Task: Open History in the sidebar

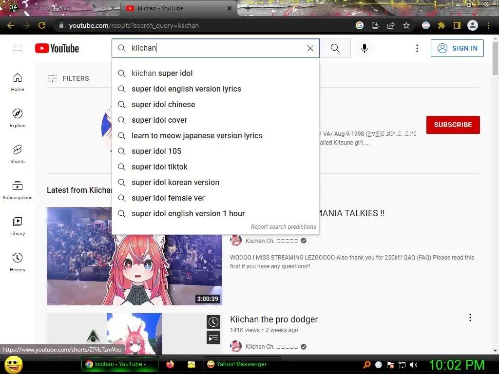Action: (x=18, y=262)
